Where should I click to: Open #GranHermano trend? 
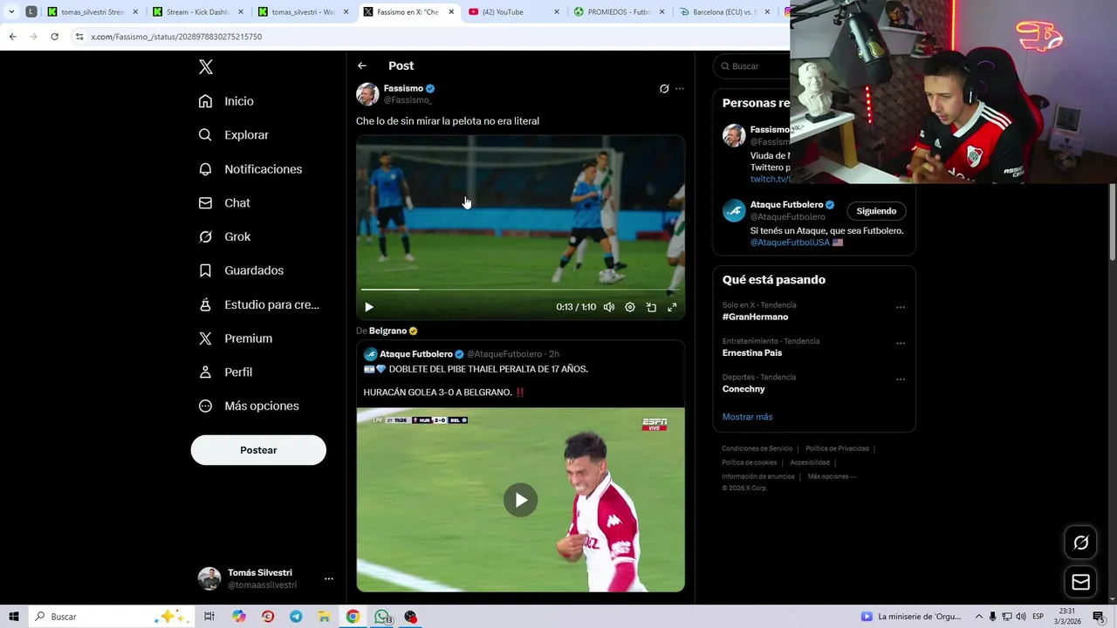tap(755, 317)
